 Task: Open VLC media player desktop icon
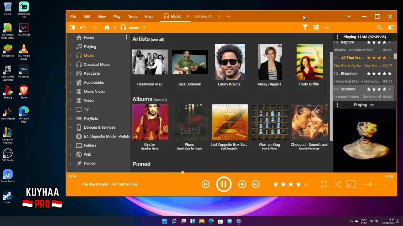click(24, 52)
